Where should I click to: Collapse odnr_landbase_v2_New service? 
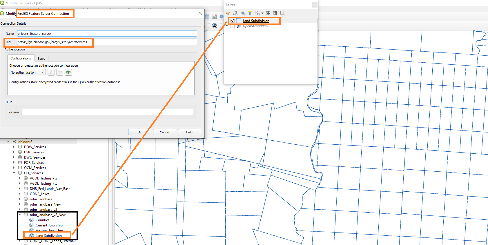tap(20, 215)
